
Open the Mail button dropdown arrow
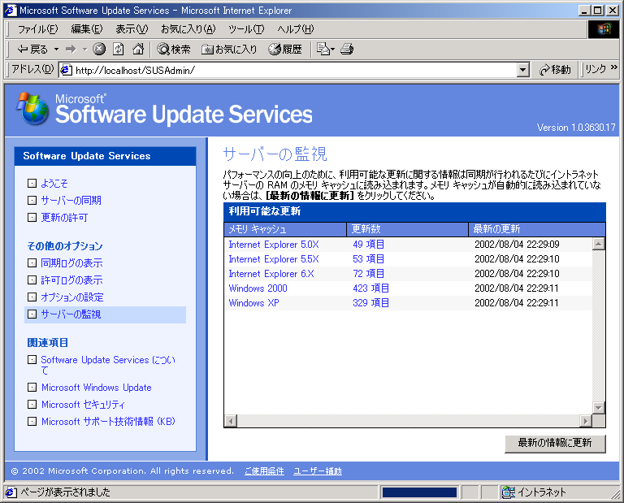pos(332,50)
